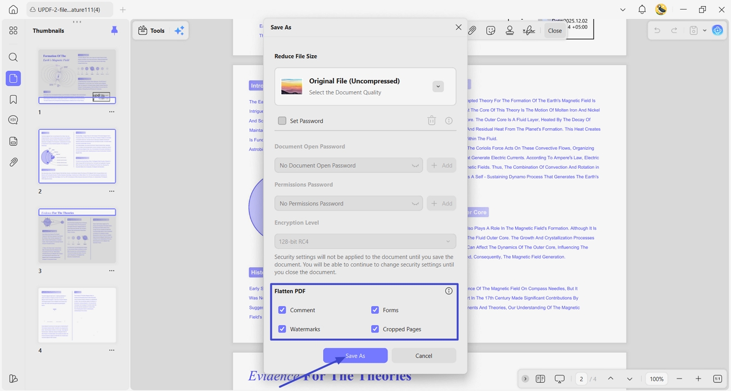Click the redo arrow
The width and height of the screenshot is (731, 391).
tap(674, 30)
